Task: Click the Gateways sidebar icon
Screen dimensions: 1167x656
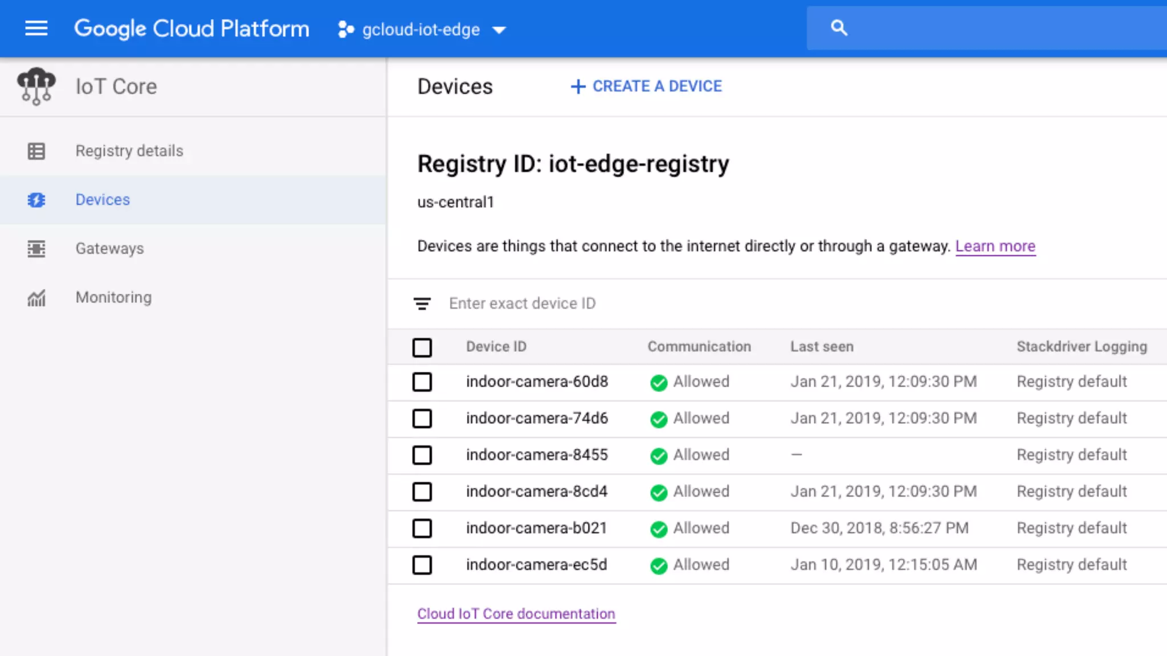Action: [36, 249]
